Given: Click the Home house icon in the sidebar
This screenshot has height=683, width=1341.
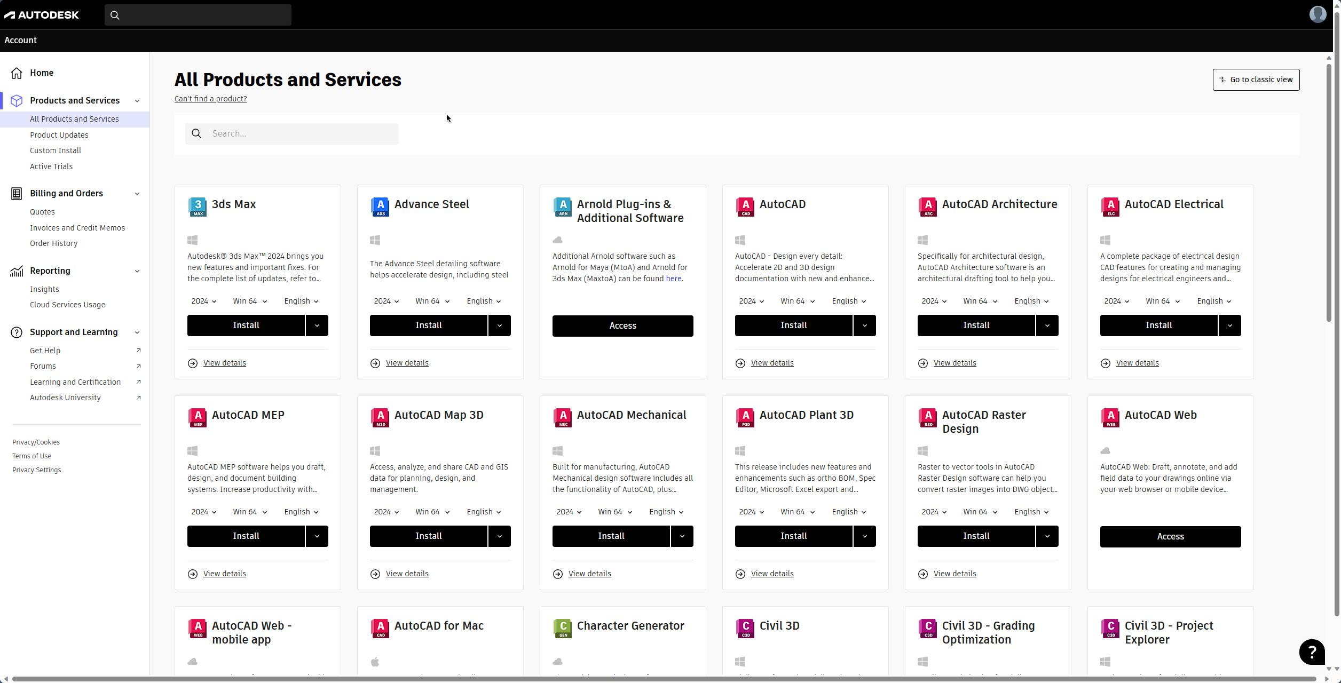Looking at the screenshot, I should coord(17,73).
